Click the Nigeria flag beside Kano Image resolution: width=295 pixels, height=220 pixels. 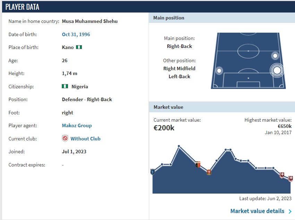(x=79, y=47)
